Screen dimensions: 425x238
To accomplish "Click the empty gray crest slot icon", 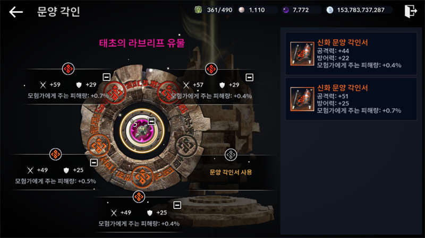I will (x=231, y=155).
